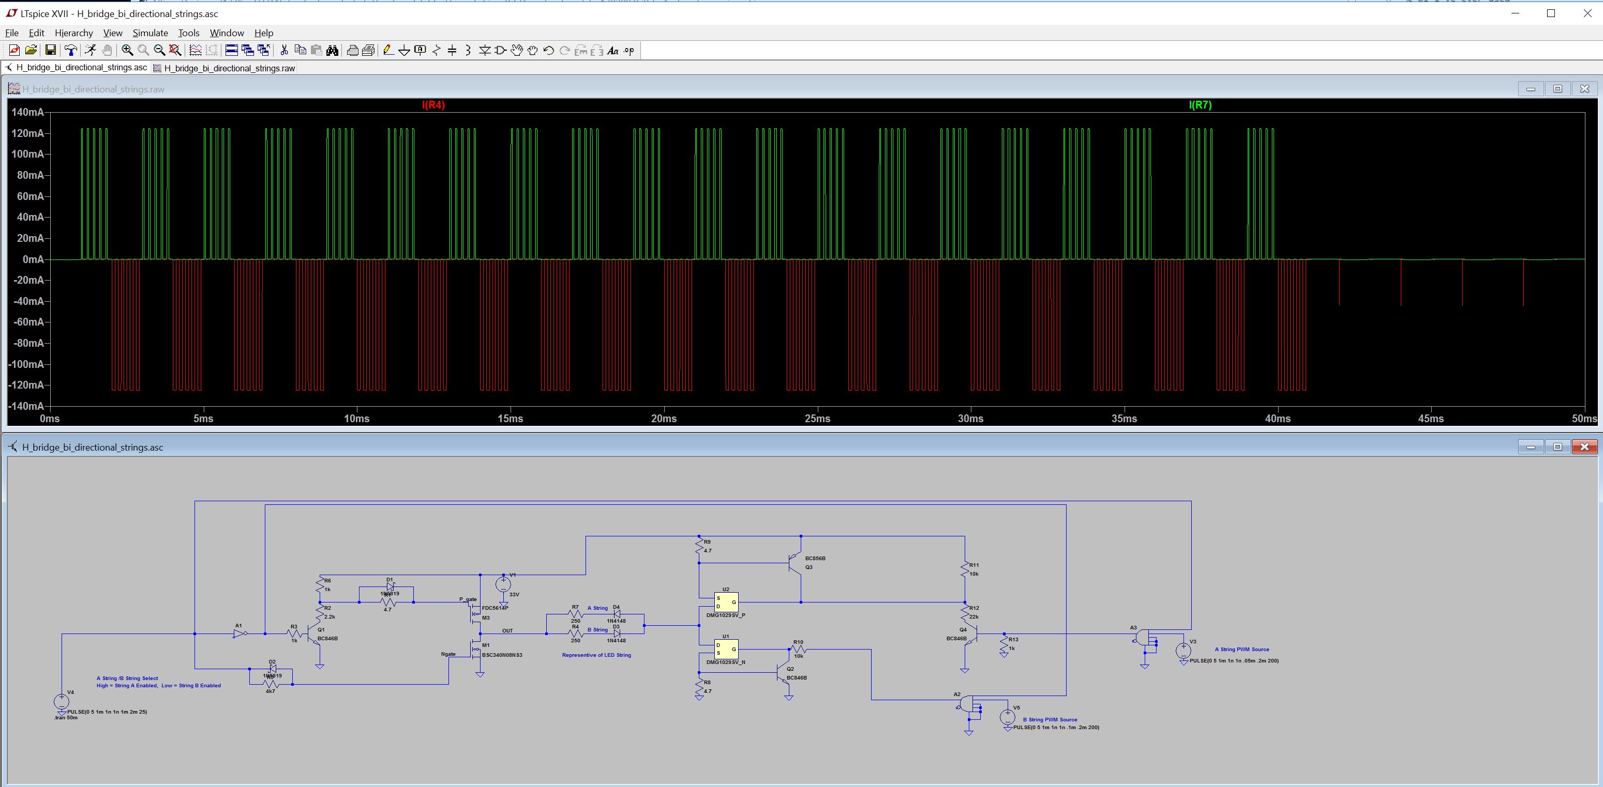
Task: Cascade windows using the cascade icon
Action: coord(248,50)
